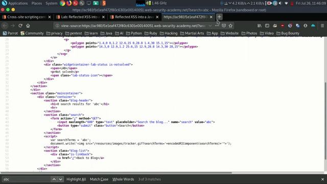Open the Firefox account avatar icon

[306, 26]
